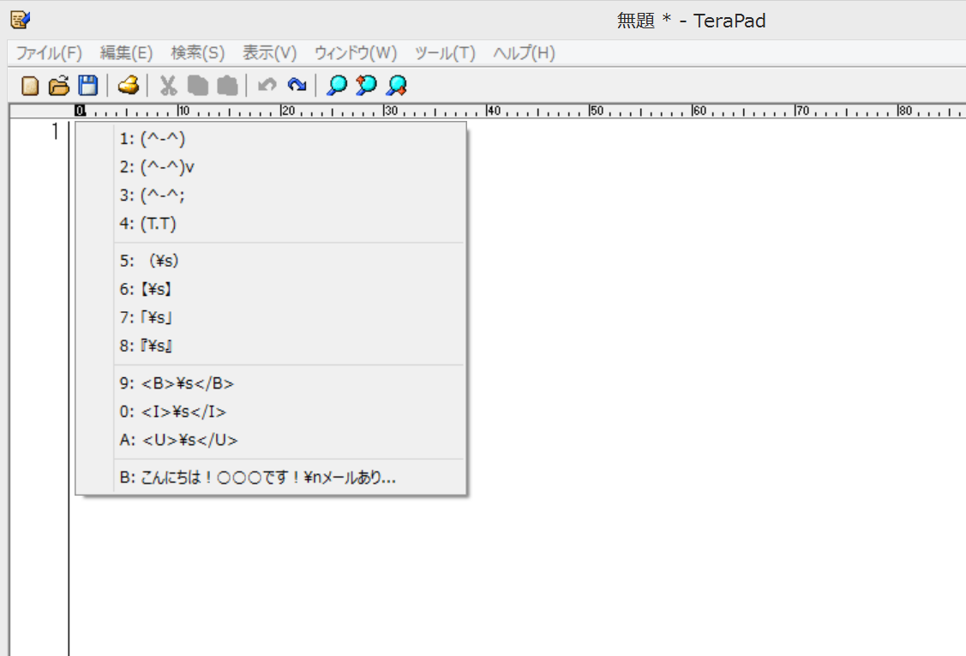Image resolution: width=966 pixels, height=656 pixels.
Task: Open the ヘルプ(H) menu
Action: coord(525,53)
